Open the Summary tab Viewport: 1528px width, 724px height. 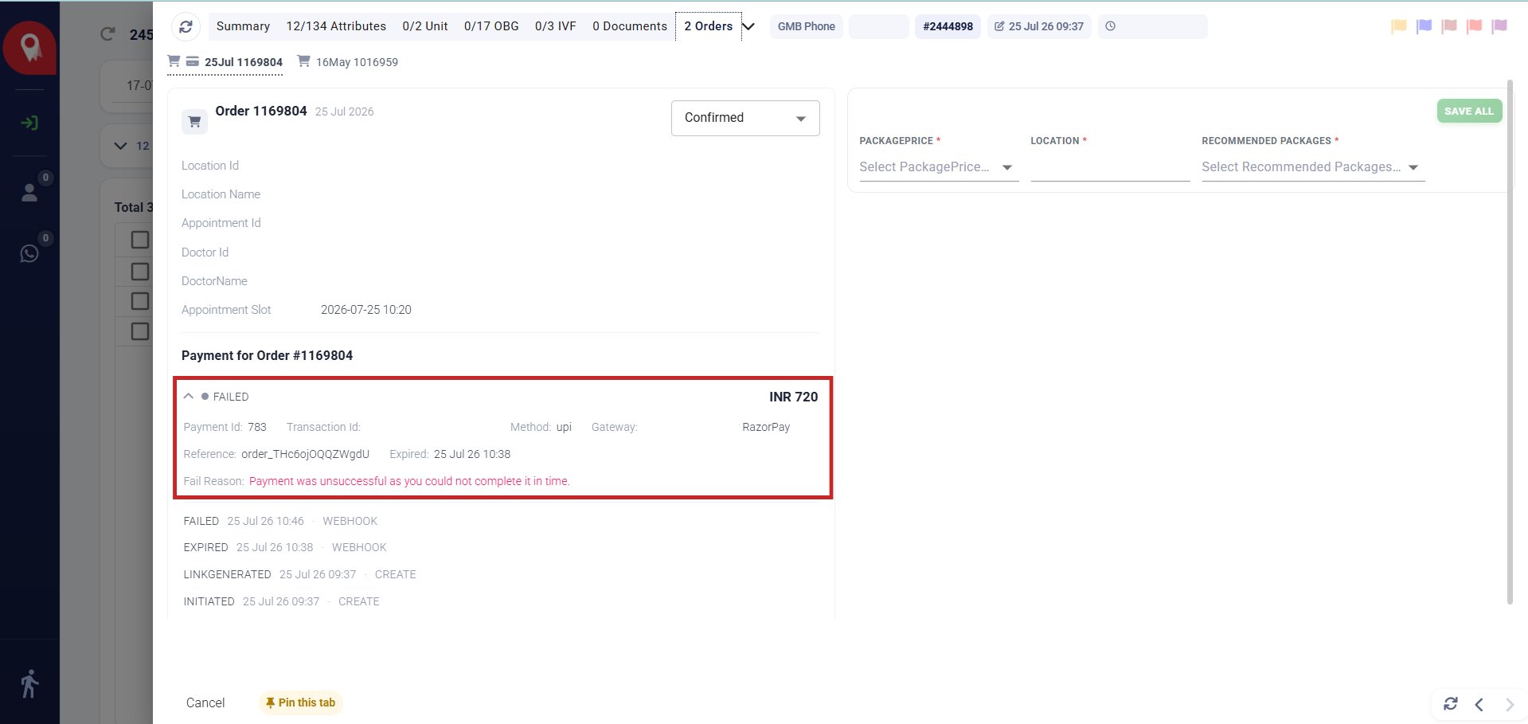[x=243, y=26]
